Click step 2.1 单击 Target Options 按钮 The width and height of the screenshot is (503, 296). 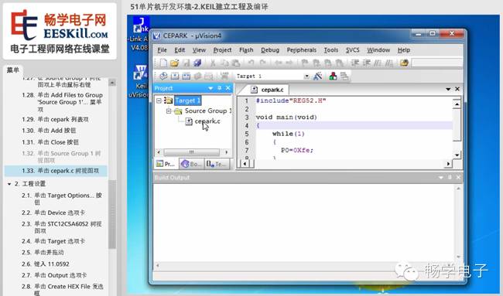point(62,199)
